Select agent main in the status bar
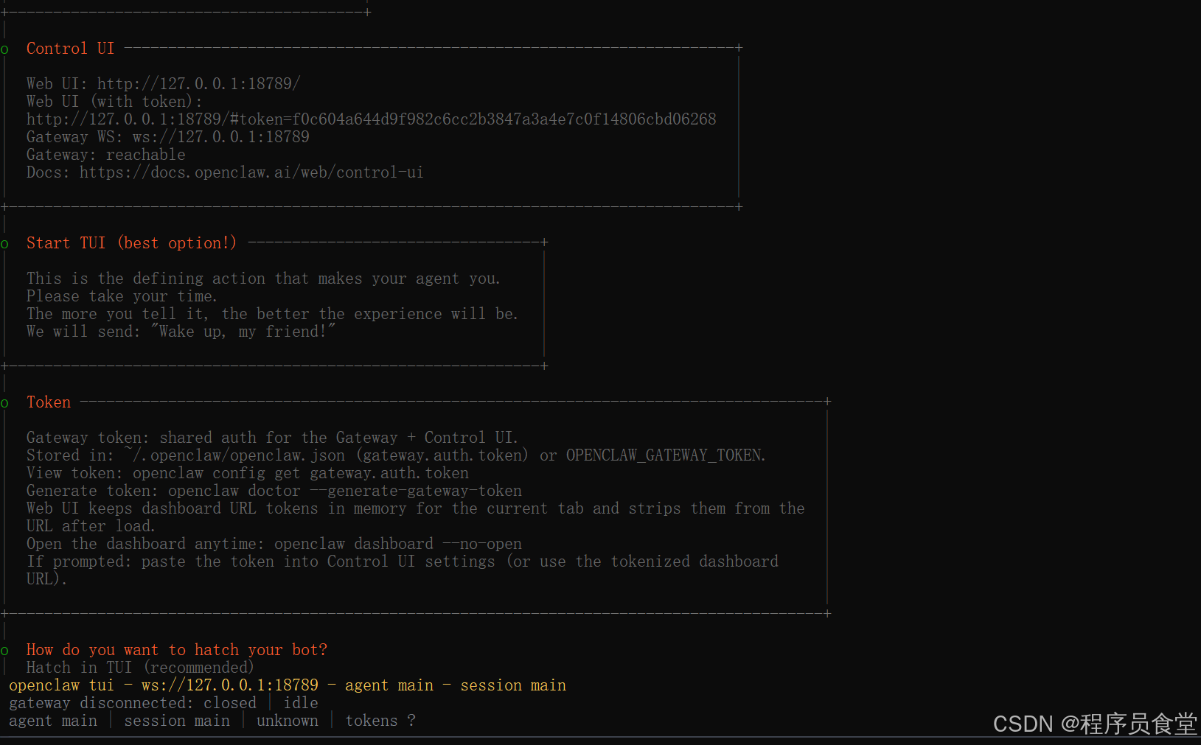 pyautogui.click(x=52, y=721)
